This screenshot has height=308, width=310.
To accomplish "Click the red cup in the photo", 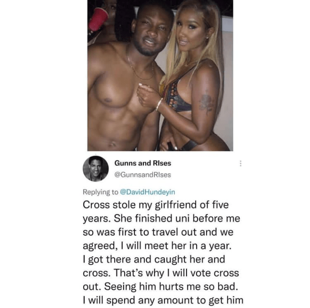I will click(98, 19).
